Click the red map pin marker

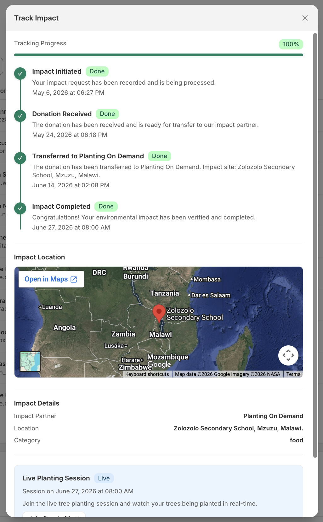[159, 313]
